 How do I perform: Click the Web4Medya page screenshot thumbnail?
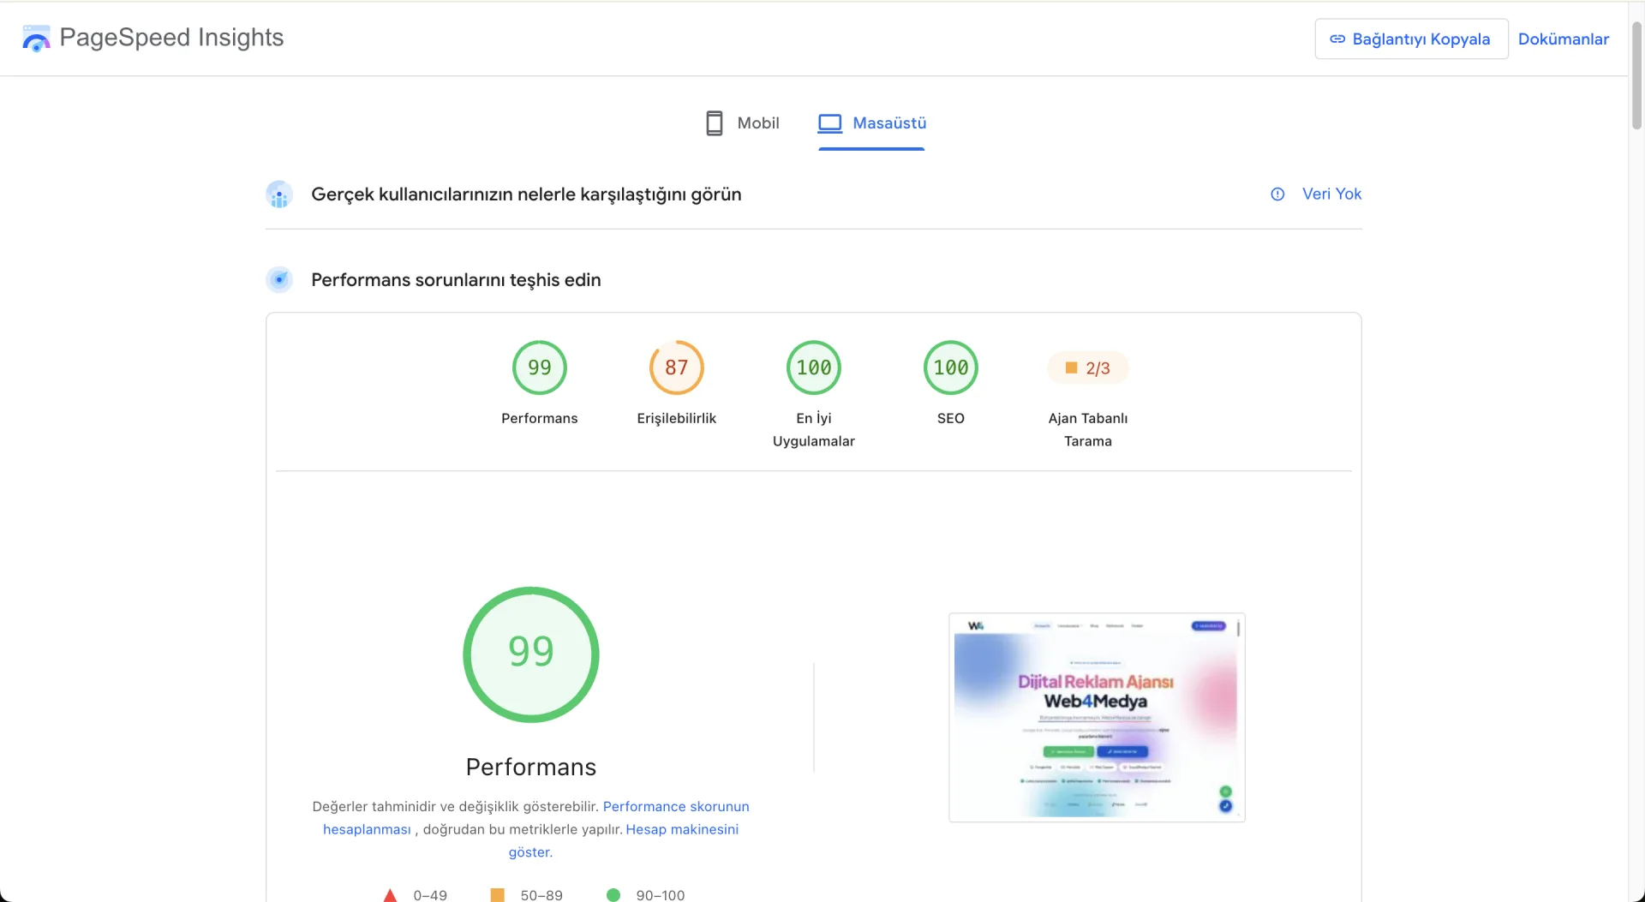click(x=1097, y=718)
